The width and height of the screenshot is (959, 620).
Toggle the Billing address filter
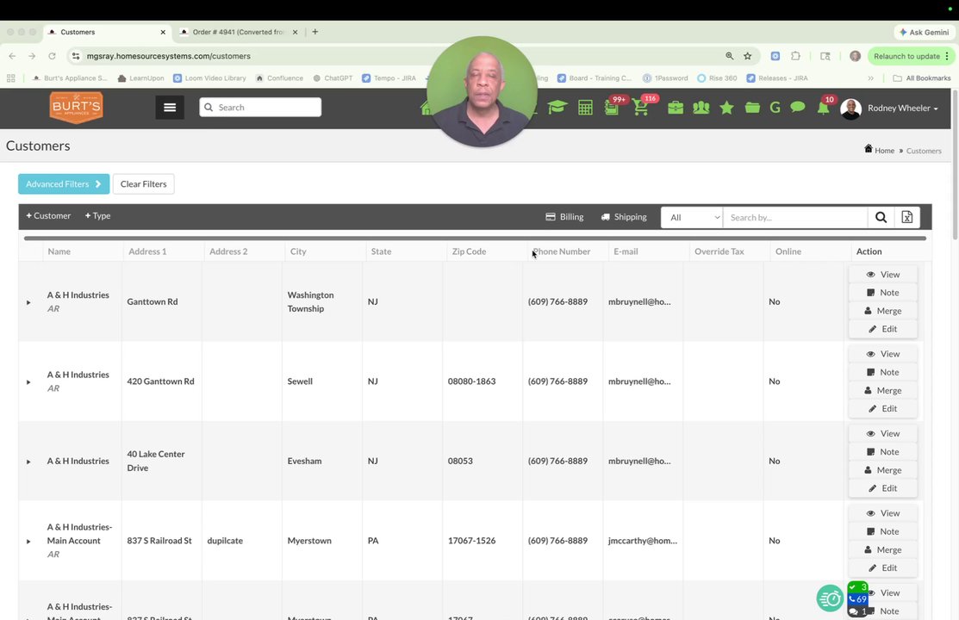coord(564,216)
